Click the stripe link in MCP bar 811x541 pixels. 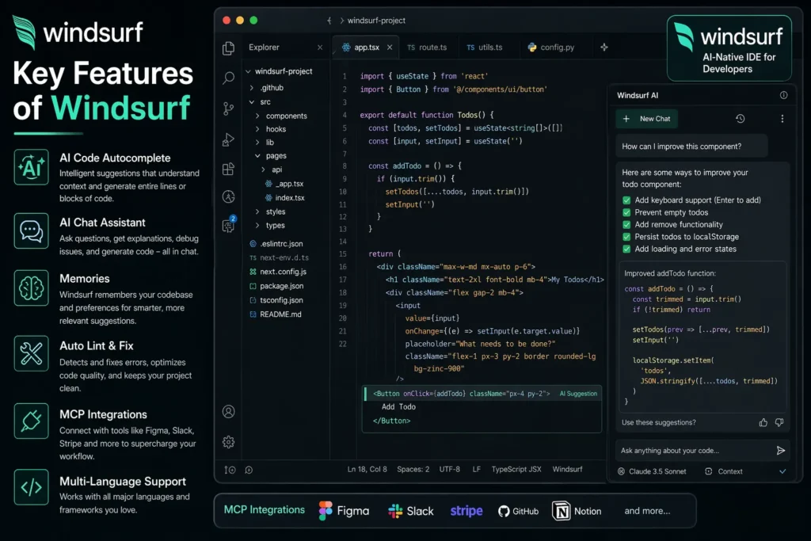(x=466, y=511)
